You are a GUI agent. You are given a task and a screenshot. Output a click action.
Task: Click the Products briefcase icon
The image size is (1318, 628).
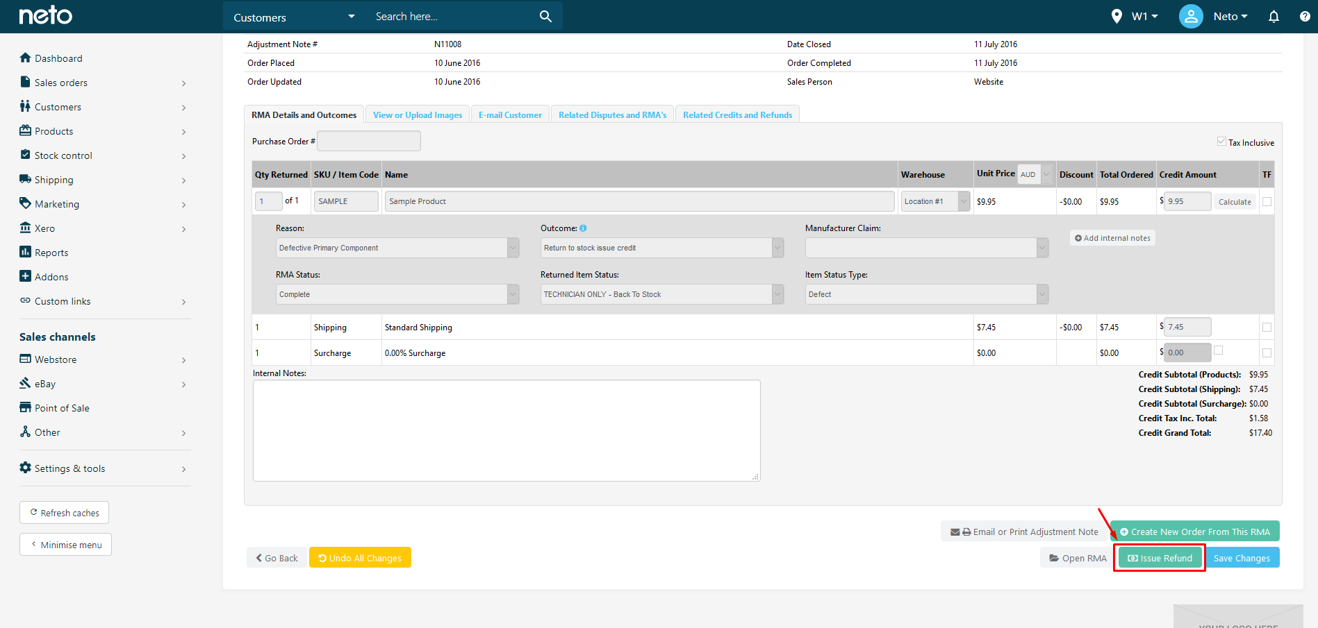[26, 130]
